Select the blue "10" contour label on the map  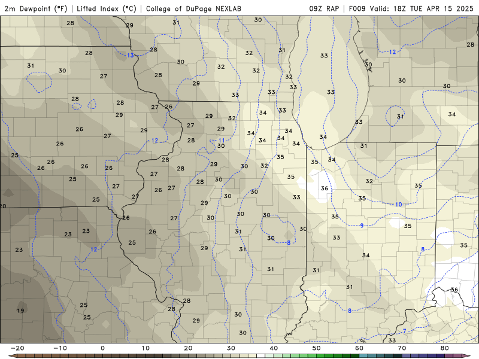(399, 205)
